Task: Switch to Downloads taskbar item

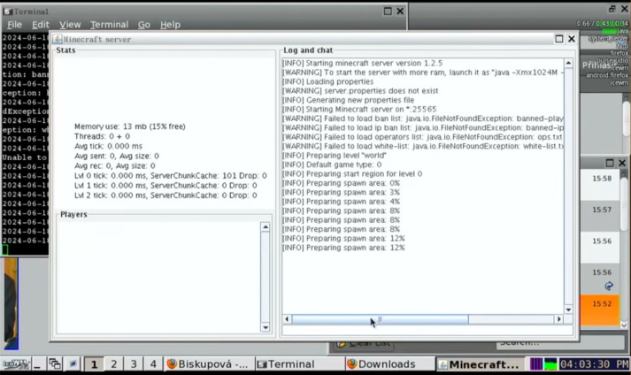Action: 389,364
